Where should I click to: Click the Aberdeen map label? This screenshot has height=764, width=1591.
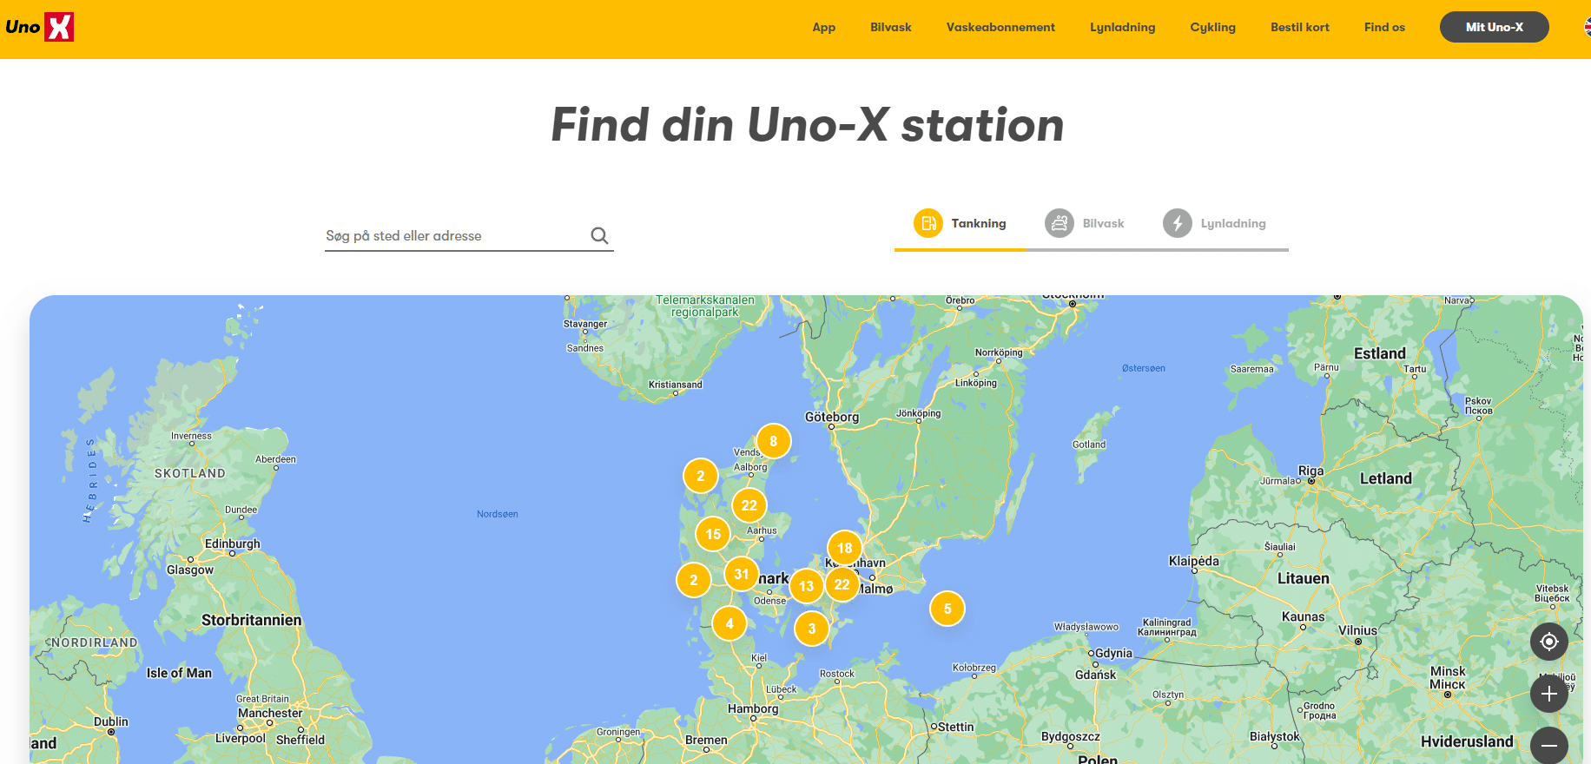click(275, 459)
